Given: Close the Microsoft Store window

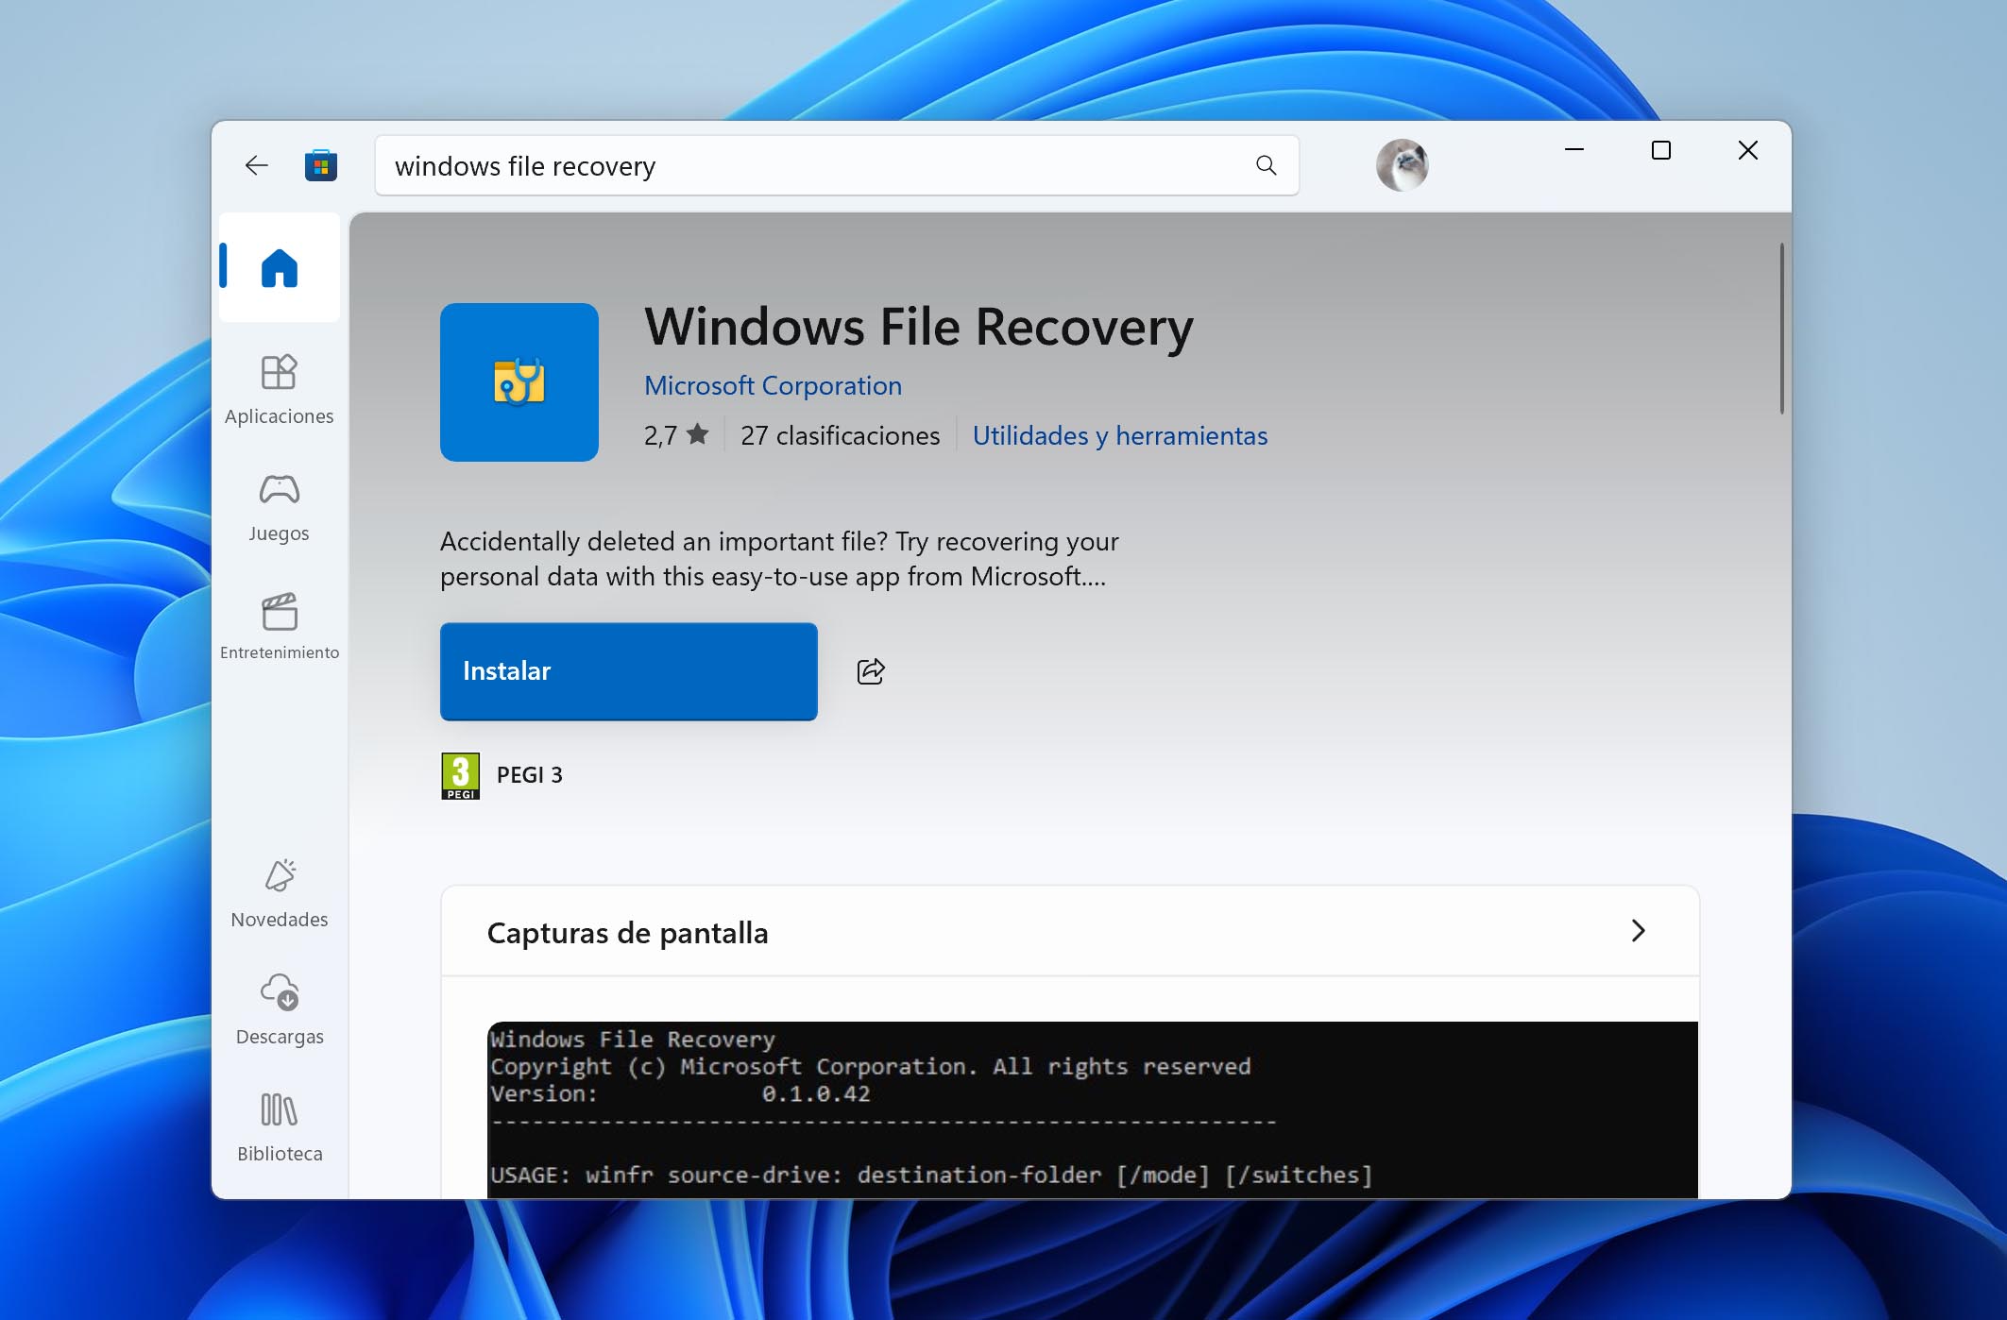Looking at the screenshot, I should 1748,150.
